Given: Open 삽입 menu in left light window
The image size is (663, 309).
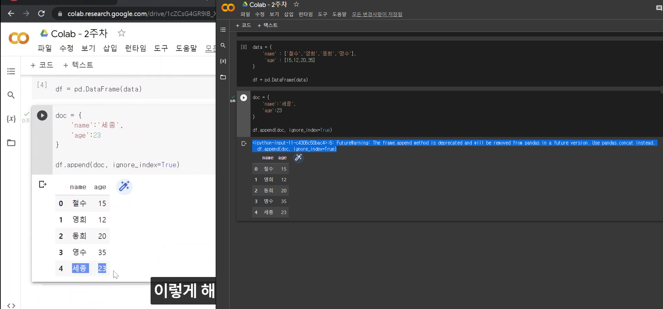Looking at the screenshot, I should [x=110, y=48].
